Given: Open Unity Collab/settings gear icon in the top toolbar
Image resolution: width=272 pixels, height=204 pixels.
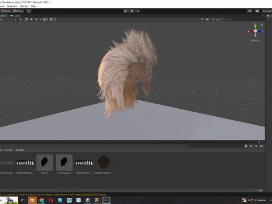Looking at the screenshot, I should (x=250, y=11).
